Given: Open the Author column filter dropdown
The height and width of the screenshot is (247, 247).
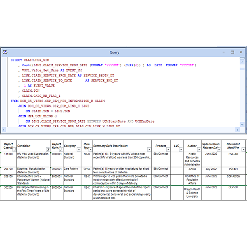Looking at the screenshot, I should [x=198, y=149].
